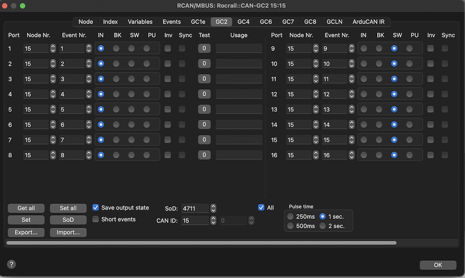The height and width of the screenshot is (278, 465).
Task: Toggle the Save output state checkbox
Action: 96,208
